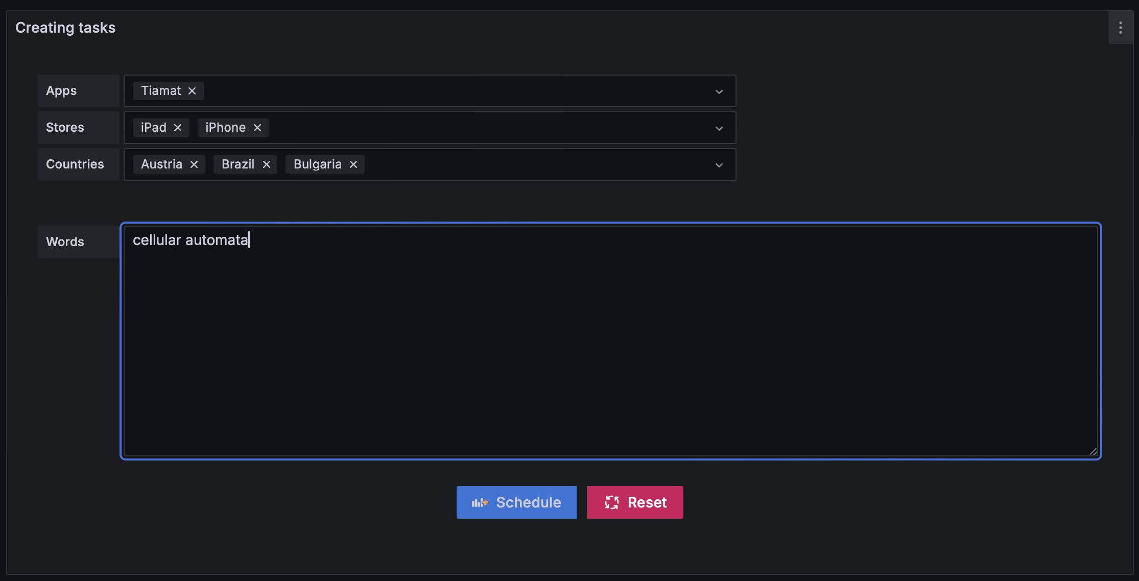Remove the iPad store tag

click(x=178, y=128)
